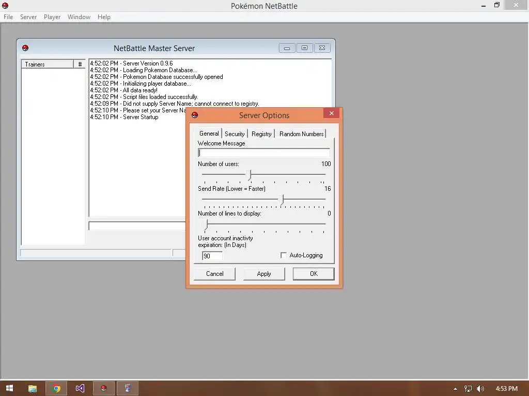Open the Player menu

pyautogui.click(x=52, y=17)
